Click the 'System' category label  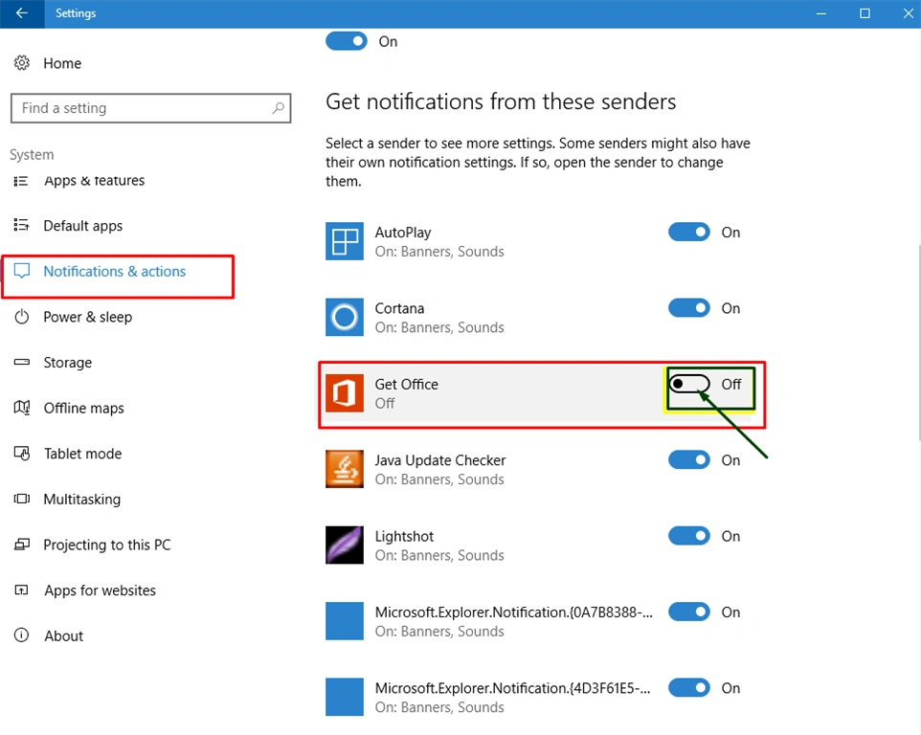point(32,155)
